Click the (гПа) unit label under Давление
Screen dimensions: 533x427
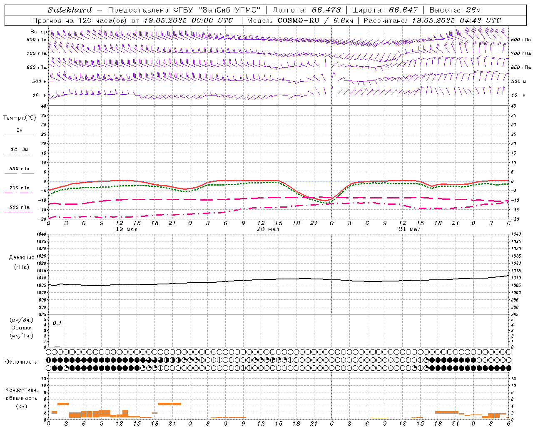pyautogui.click(x=22, y=267)
